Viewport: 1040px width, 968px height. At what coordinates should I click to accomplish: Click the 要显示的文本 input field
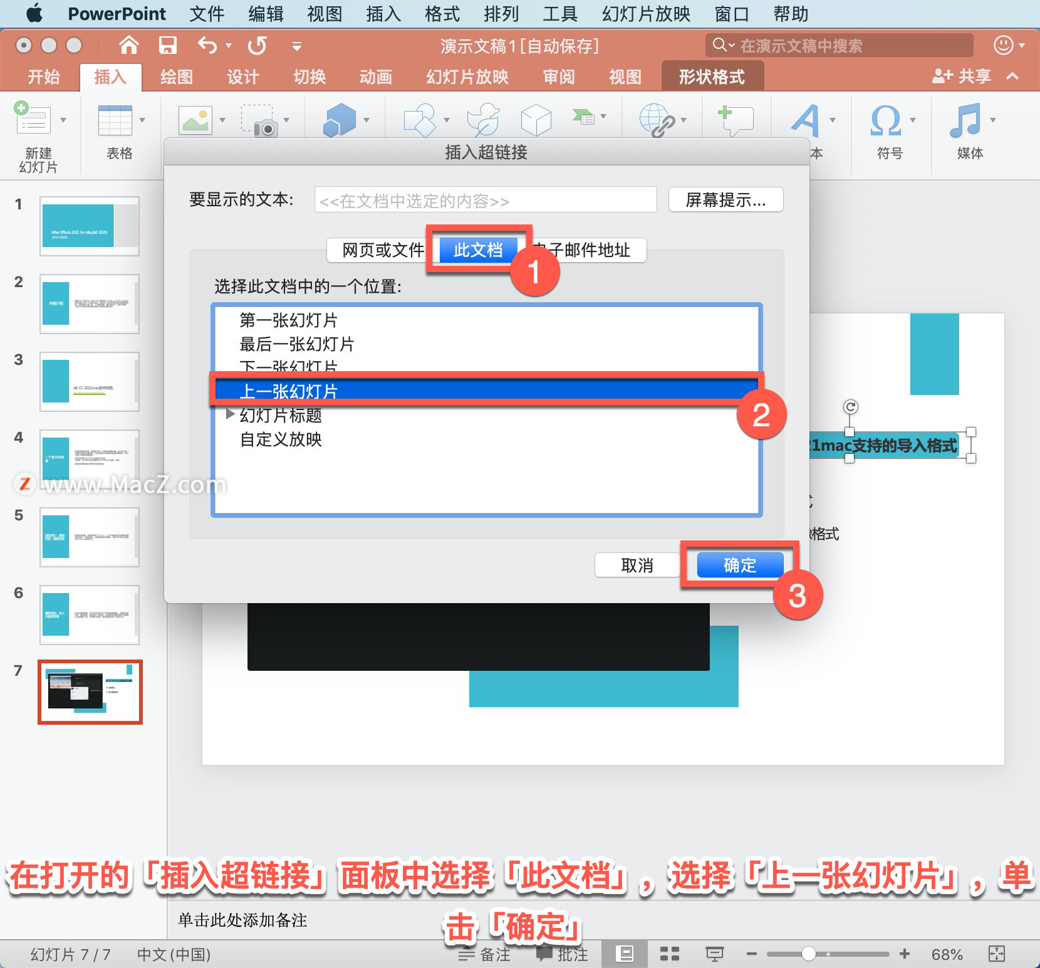click(x=486, y=200)
